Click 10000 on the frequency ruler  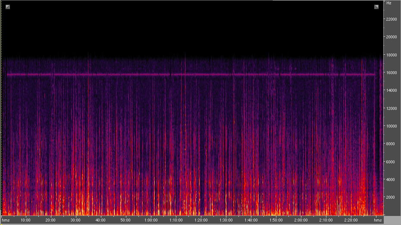point(392,126)
